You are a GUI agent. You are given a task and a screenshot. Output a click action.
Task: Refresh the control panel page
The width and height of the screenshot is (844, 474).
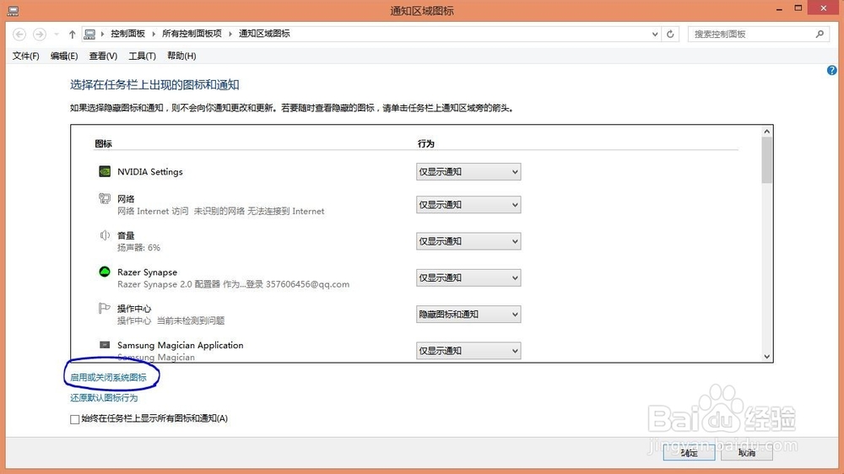pos(670,34)
